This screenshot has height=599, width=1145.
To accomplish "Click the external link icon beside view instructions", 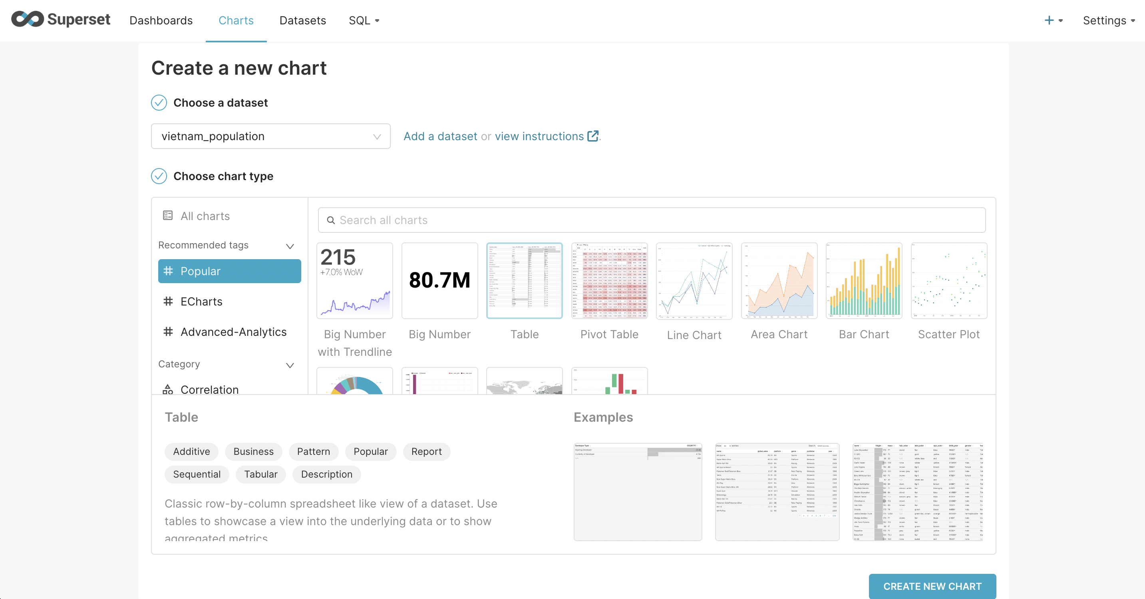I will (592, 136).
